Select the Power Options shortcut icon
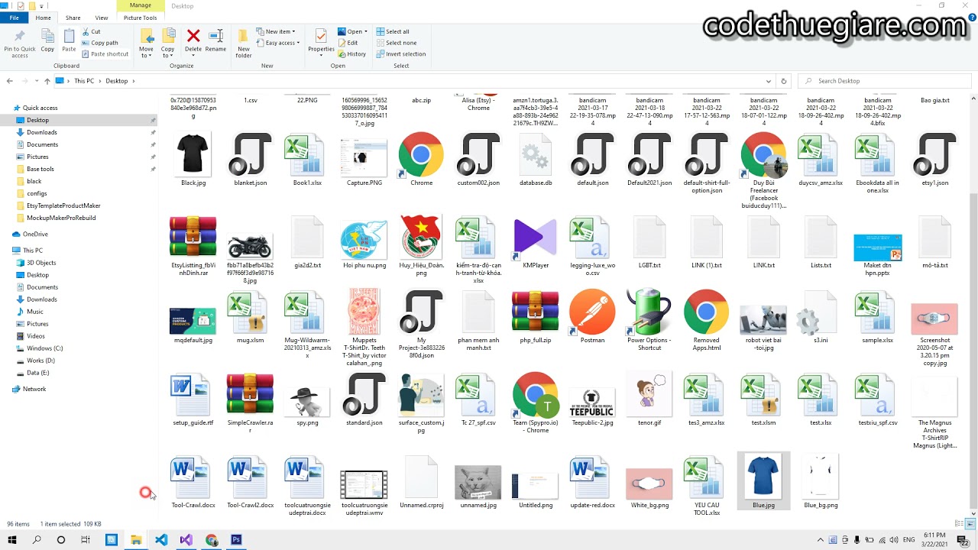Image resolution: width=978 pixels, height=550 pixels. (649, 312)
